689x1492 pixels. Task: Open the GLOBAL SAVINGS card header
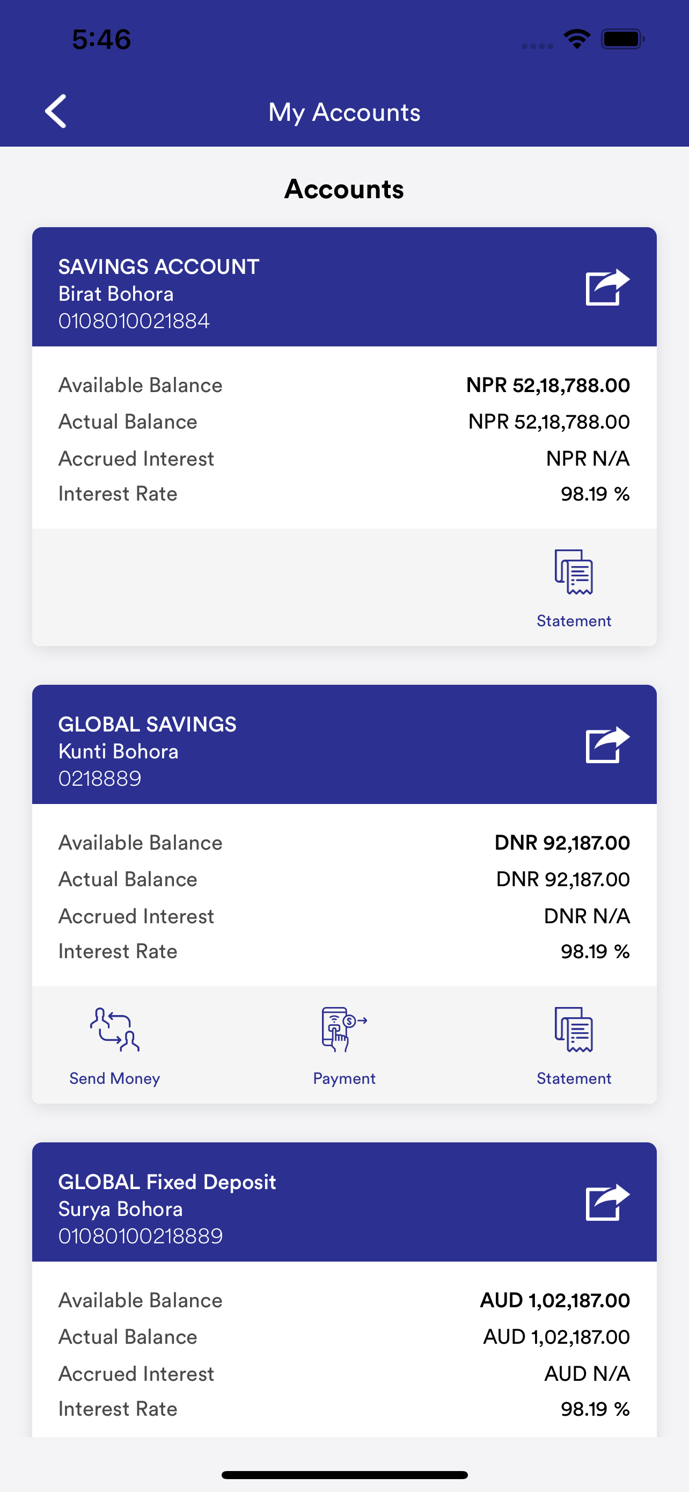(344, 744)
